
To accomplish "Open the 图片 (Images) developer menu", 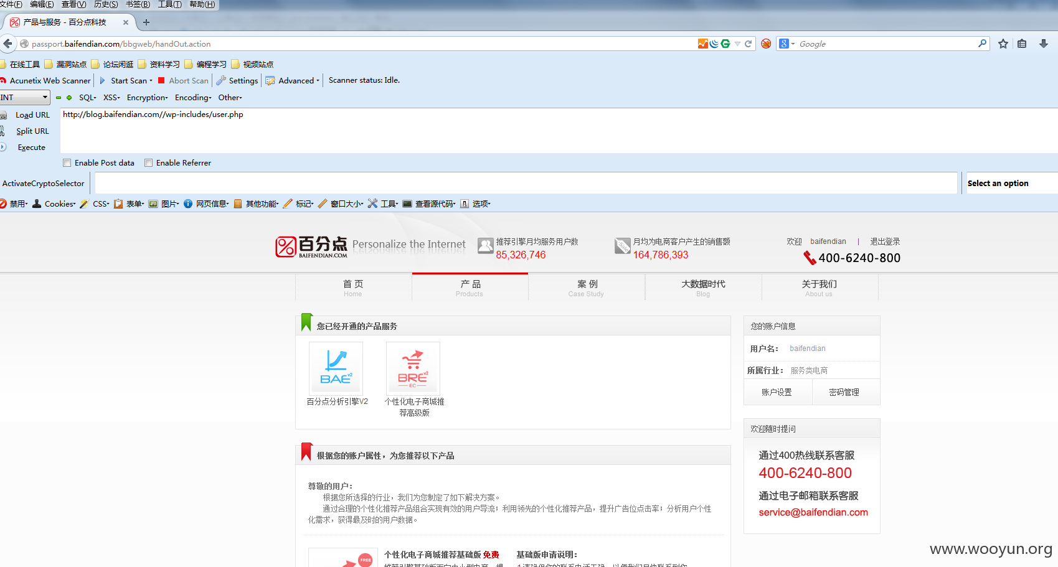I will pos(164,204).
